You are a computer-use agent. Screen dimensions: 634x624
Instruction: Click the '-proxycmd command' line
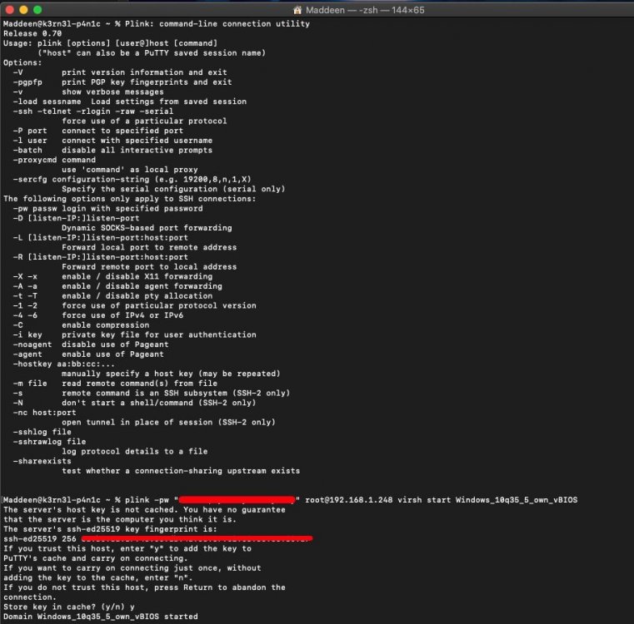(x=54, y=160)
